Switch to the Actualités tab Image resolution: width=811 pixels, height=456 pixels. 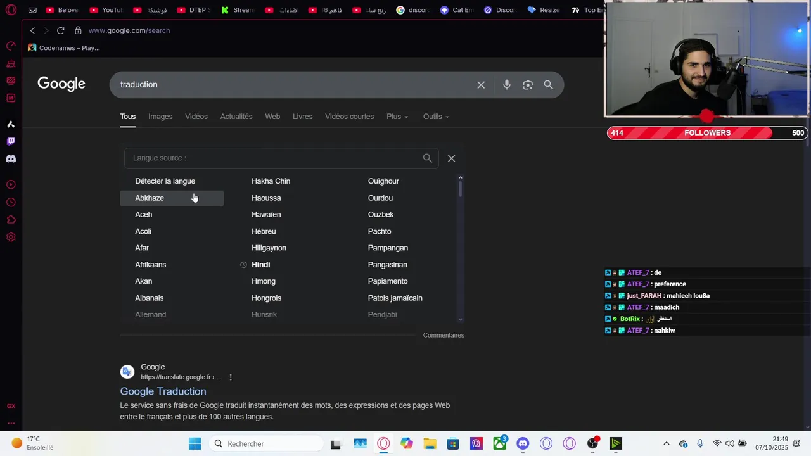pos(236,117)
